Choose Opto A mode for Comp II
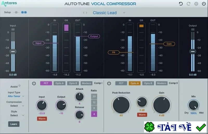The image size is (208, 134). pos(134,83)
